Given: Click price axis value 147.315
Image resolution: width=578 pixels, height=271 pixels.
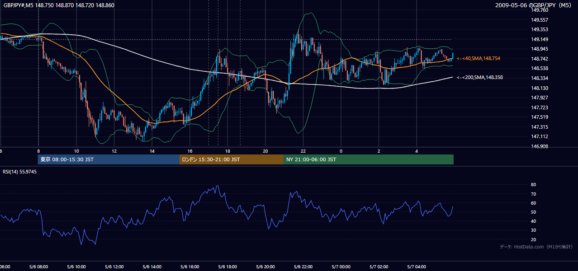Looking at the screenshot, I should [x=540, y=127].
